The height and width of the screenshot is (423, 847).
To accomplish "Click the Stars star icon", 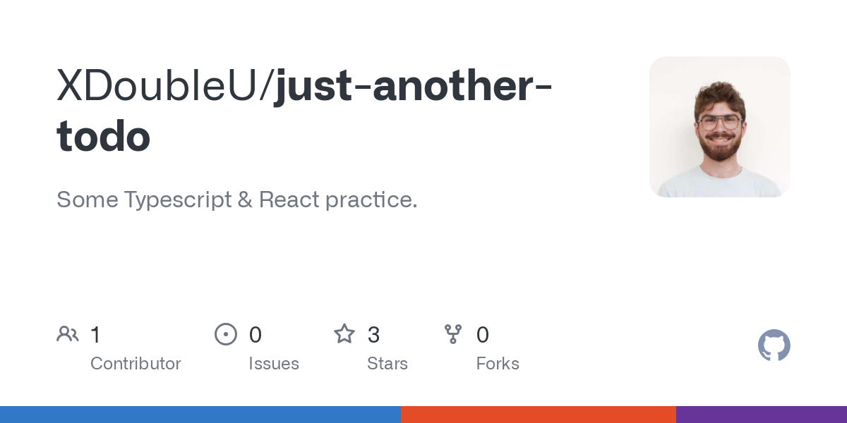I will coord(344,334).
